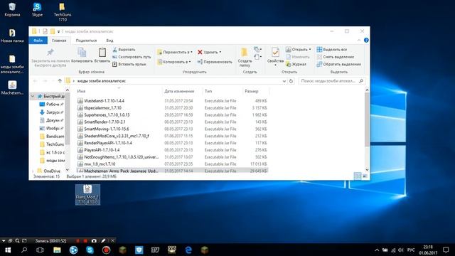455x256 pixels.
Task: Select file mw_1.9_mc1.7.10
Action: [172, 164]
